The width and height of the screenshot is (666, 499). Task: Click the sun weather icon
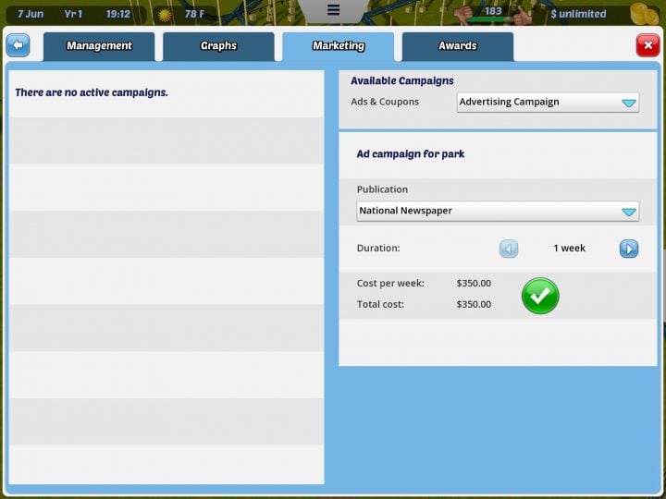click(165, 15)
